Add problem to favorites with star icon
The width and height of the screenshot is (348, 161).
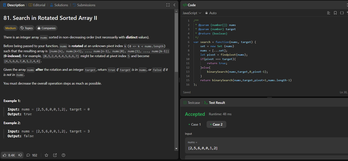[46, 155]
